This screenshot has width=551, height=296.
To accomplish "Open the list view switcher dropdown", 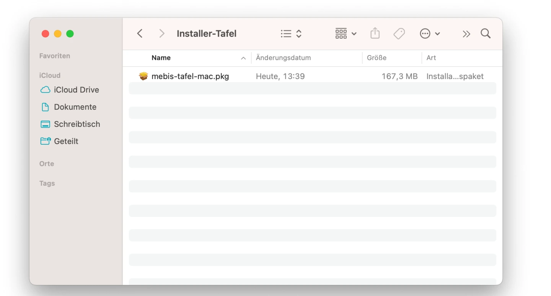I will click(x=291, y=34).
